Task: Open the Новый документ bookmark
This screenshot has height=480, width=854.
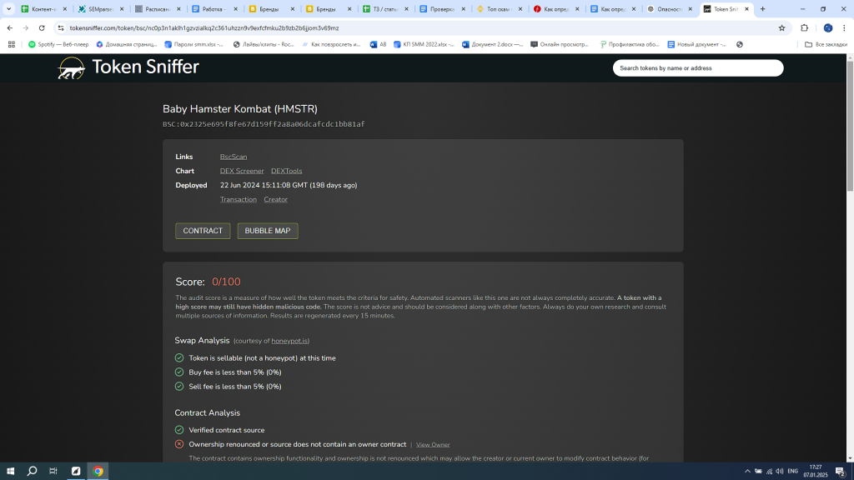Action: tap(697, 45)
